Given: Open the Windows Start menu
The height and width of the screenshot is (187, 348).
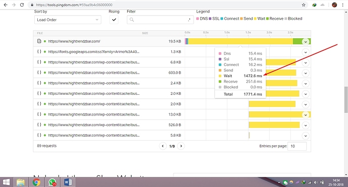Looking at the screenshot, I should point(6,182).
